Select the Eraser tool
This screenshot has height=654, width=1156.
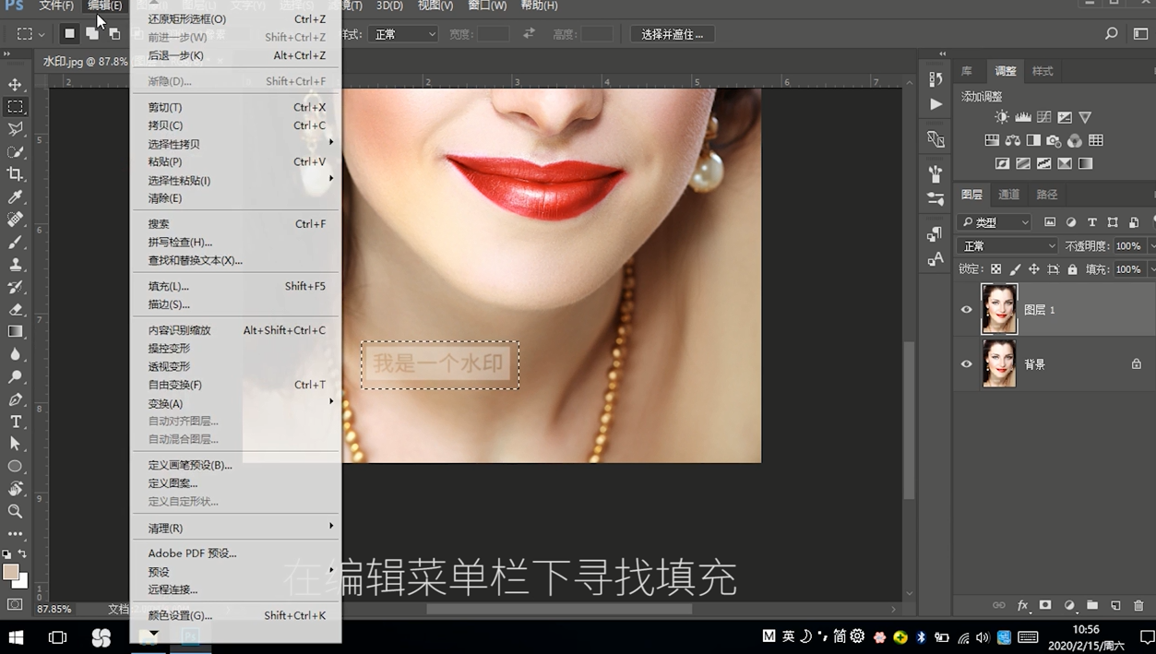15,309
